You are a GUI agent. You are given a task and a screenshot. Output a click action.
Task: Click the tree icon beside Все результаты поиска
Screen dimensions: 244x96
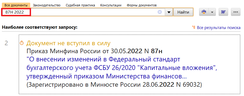194,27
